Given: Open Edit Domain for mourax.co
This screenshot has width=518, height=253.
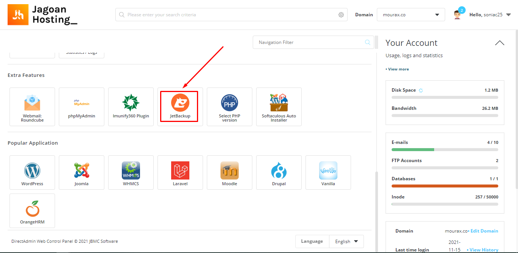Looking at the screenshot, I should (484, 231).
